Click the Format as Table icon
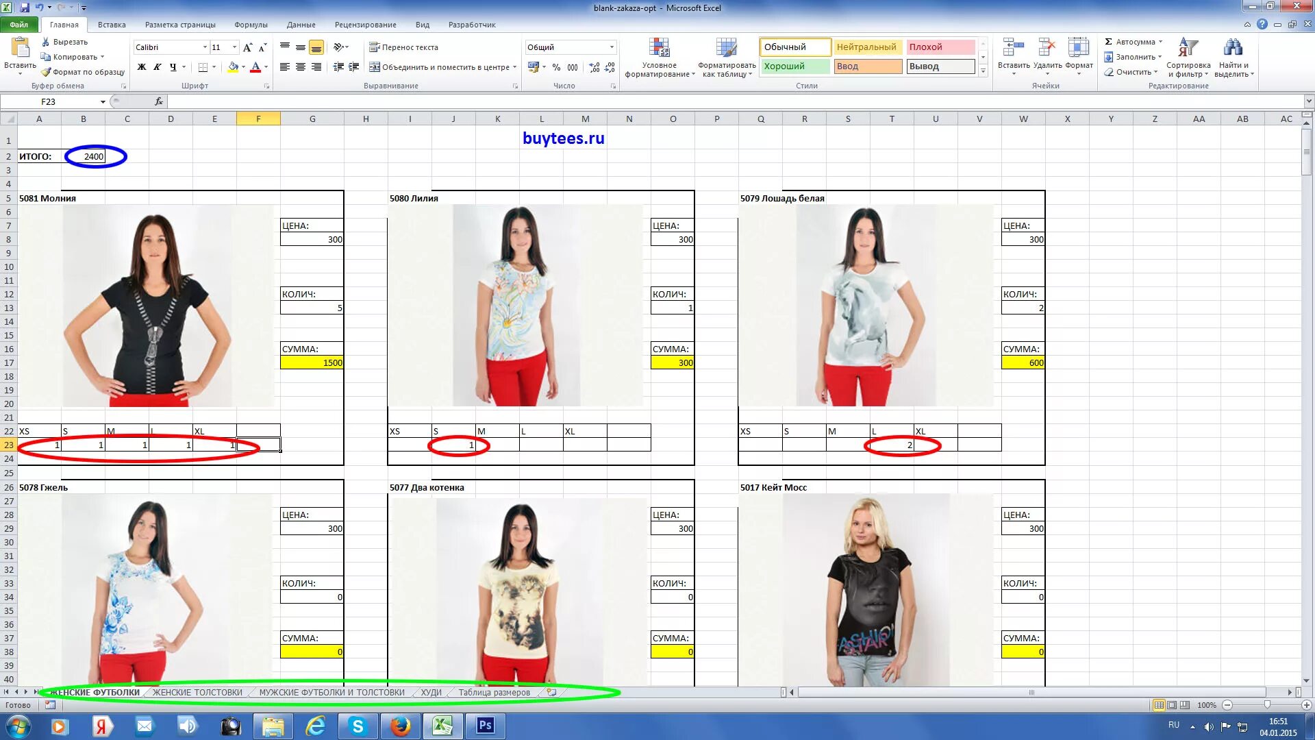 click(727, 48)
